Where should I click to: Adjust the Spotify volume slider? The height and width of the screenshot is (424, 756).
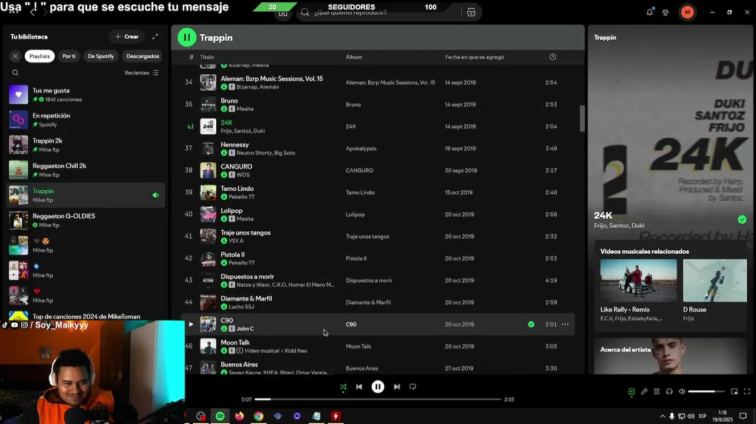tap(706, 392)
